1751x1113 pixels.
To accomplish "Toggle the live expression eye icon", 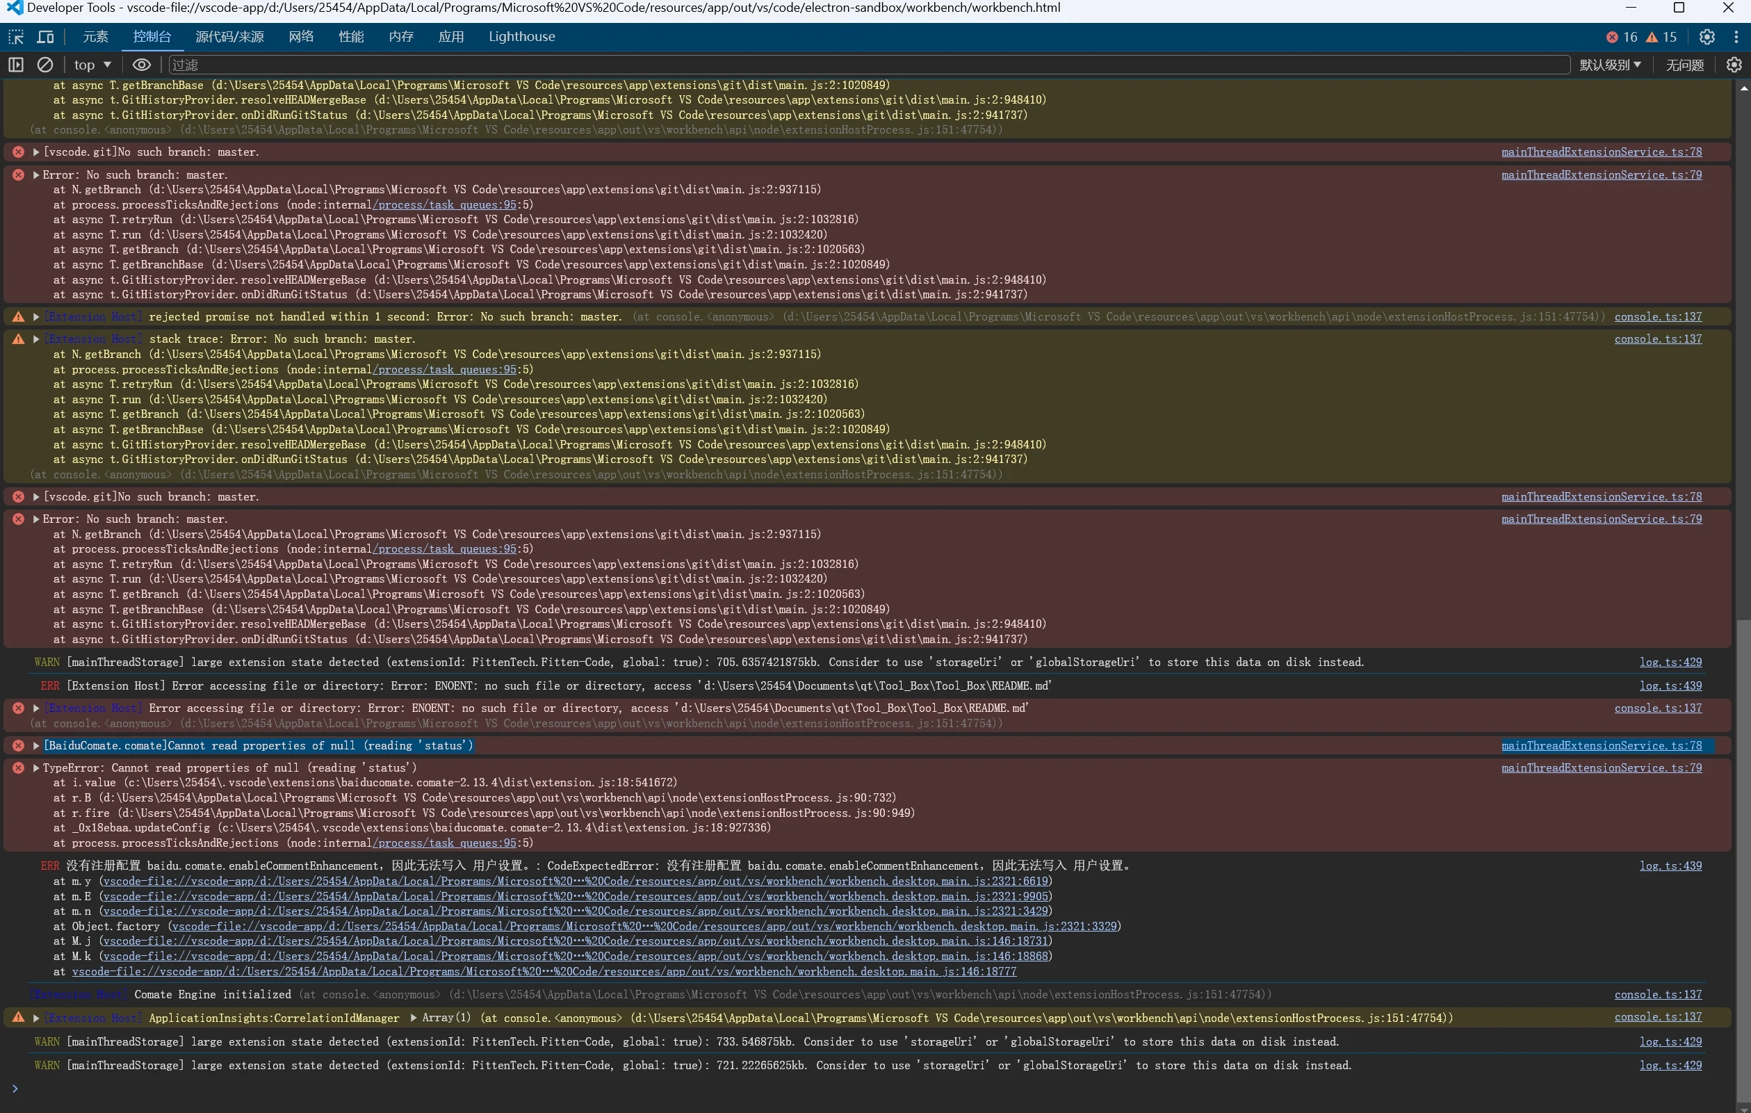I will click(x=141, y=65).
